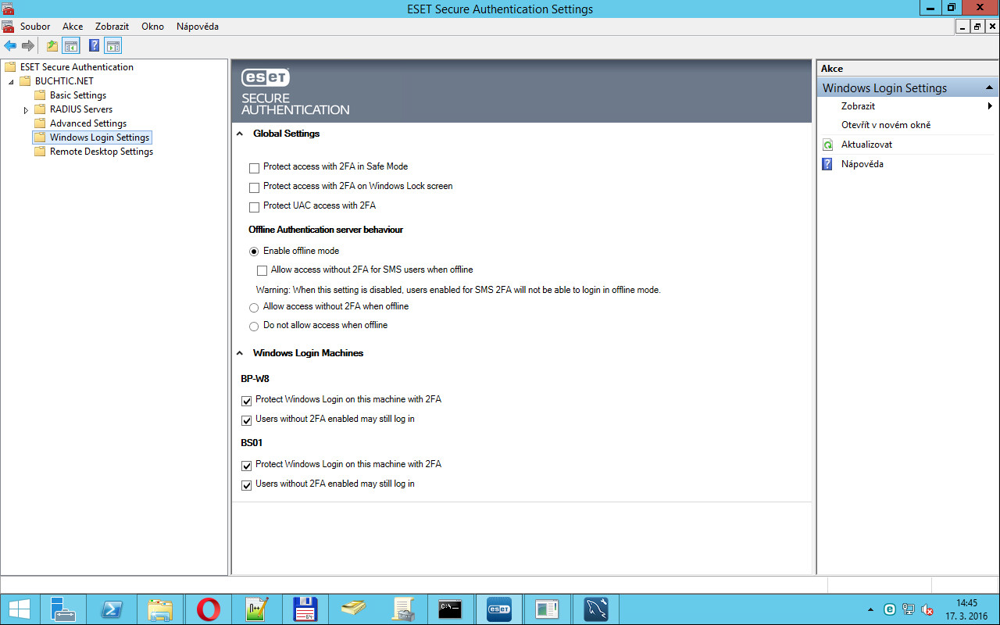Select Remote Desktop Settings in the tree
The height and width of the screenshot is (625, 1000).
[x=102, y=152]
